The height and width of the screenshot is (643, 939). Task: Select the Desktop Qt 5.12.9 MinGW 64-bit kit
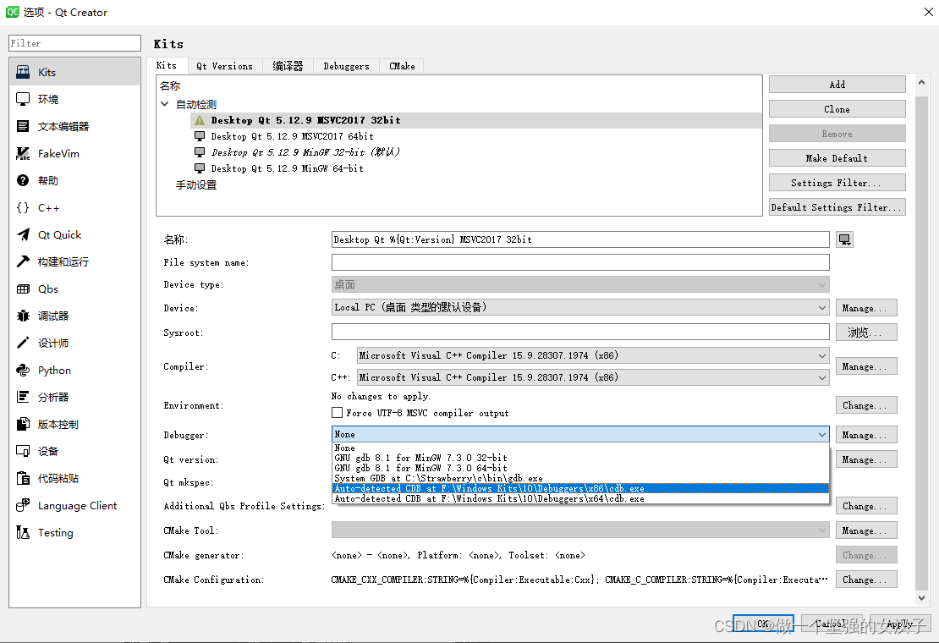pyautogui.click(x=476, y=168)
